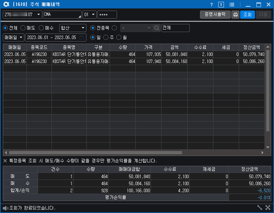Screen dimensions: 274x213
Task: Open help via question mark icon
Action: (x=212, y=5)
